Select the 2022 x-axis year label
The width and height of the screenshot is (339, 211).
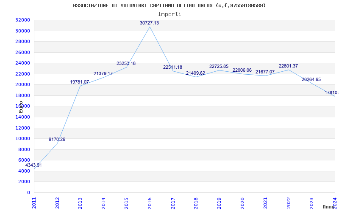point(289,203)
